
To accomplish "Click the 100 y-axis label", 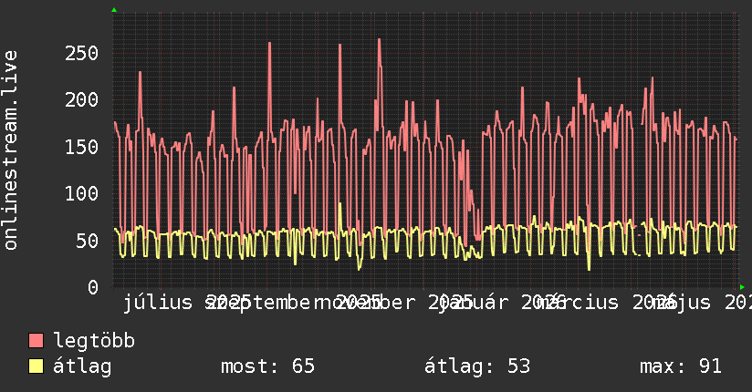I will coord(81,193).
